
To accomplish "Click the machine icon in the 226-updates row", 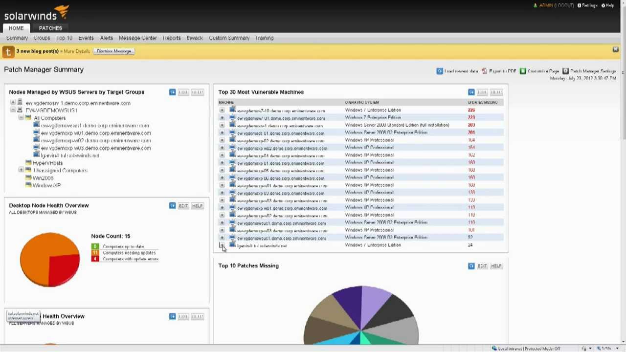I will pyautogui.click(x=232, y=110).
